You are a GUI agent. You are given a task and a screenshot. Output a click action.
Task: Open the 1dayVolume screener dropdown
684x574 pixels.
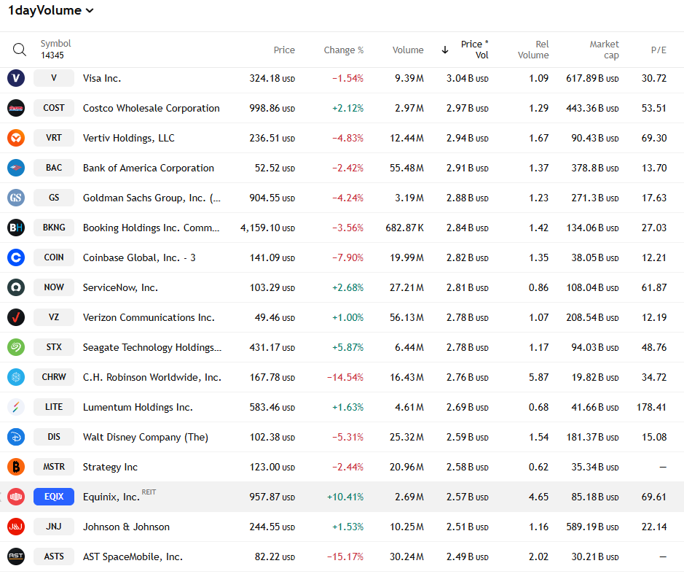point(51,10)
